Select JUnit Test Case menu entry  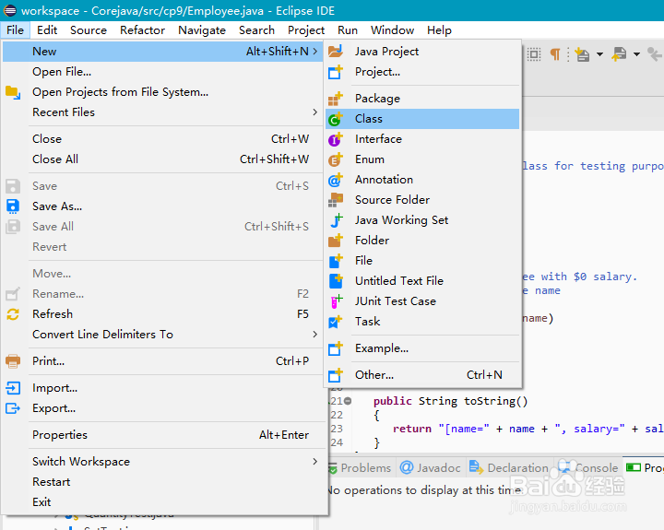[x=422, y=301]
